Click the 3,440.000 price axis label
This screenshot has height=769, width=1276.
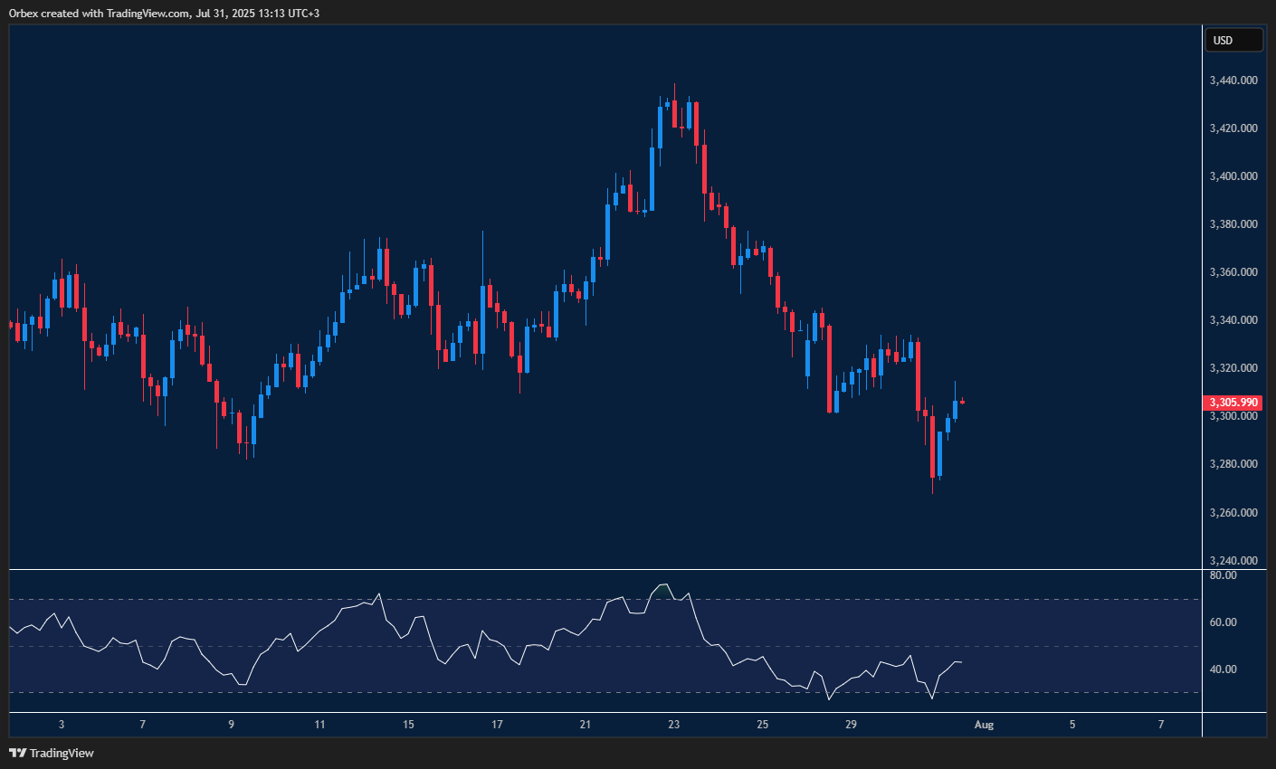(1233, 80)
